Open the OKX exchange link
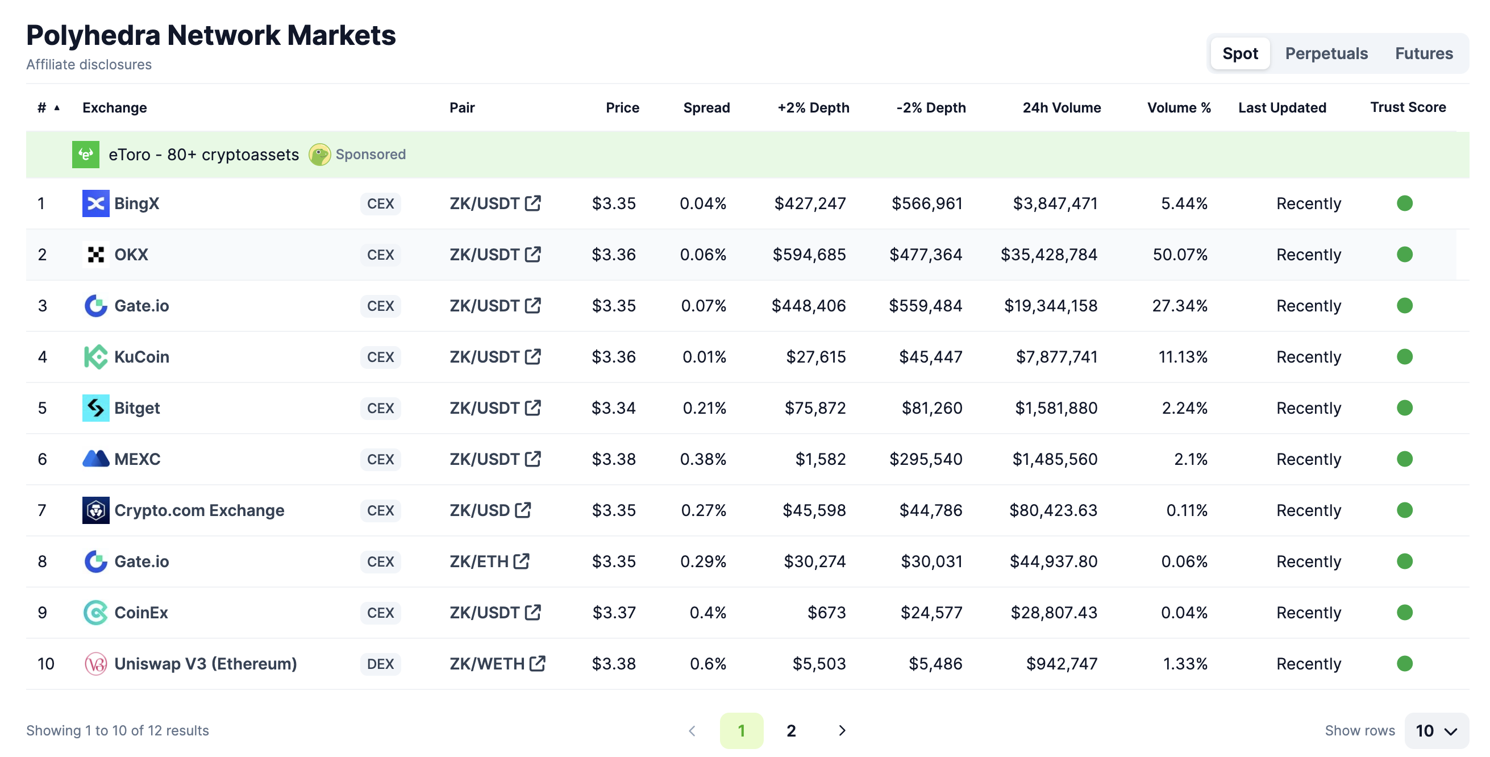The height and width of the screenshot is (757, 1490). 131,255
